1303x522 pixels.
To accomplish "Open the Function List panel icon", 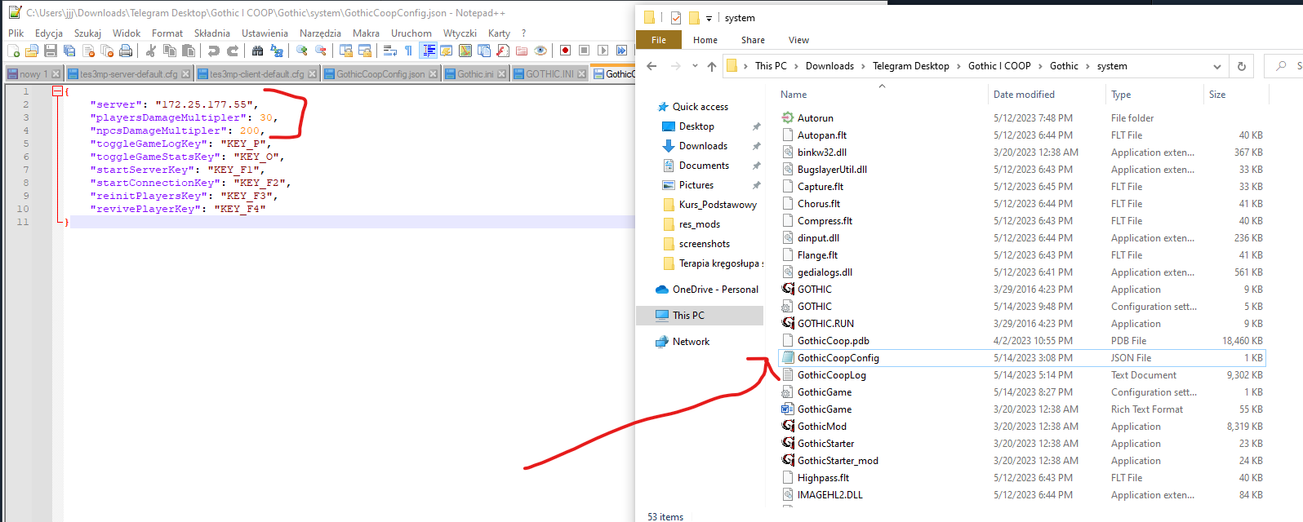I will (503, 51).
